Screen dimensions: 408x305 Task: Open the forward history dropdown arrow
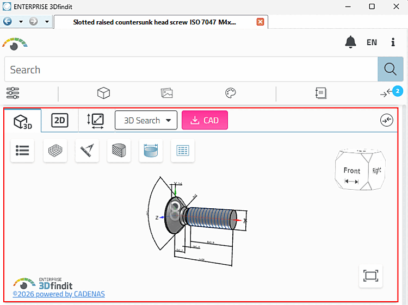47,22
